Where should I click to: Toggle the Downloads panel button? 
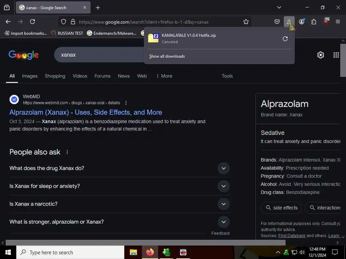click(289, 22)
